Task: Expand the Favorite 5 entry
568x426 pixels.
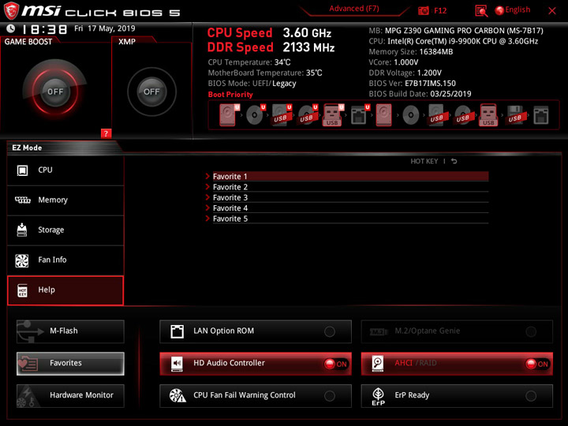Action: point(346,219)
